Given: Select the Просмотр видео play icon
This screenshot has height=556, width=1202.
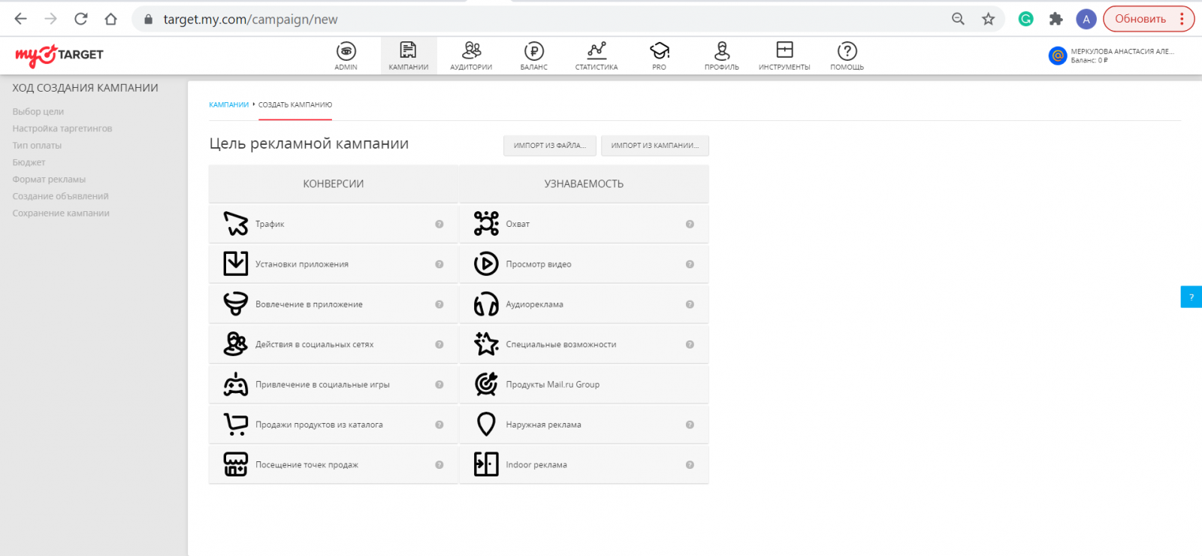Looking at the screenshot, I should pos(486,264).
